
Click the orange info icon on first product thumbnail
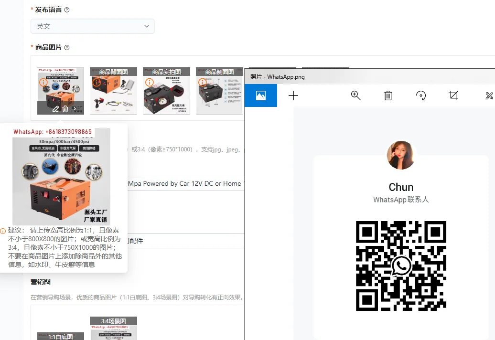(x=43, y=82)
